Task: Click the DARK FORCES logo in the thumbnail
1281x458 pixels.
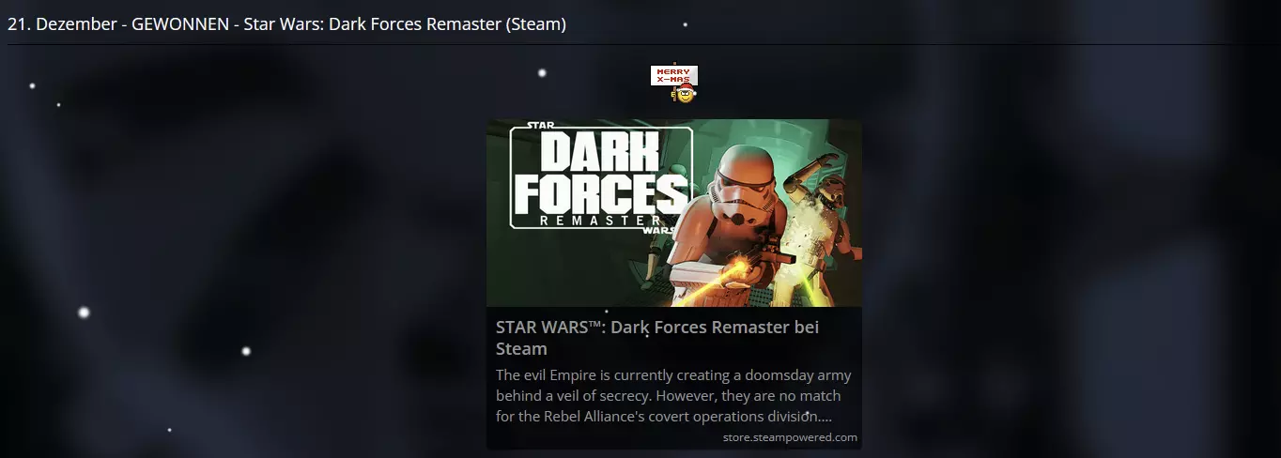Action: (601, 178)
